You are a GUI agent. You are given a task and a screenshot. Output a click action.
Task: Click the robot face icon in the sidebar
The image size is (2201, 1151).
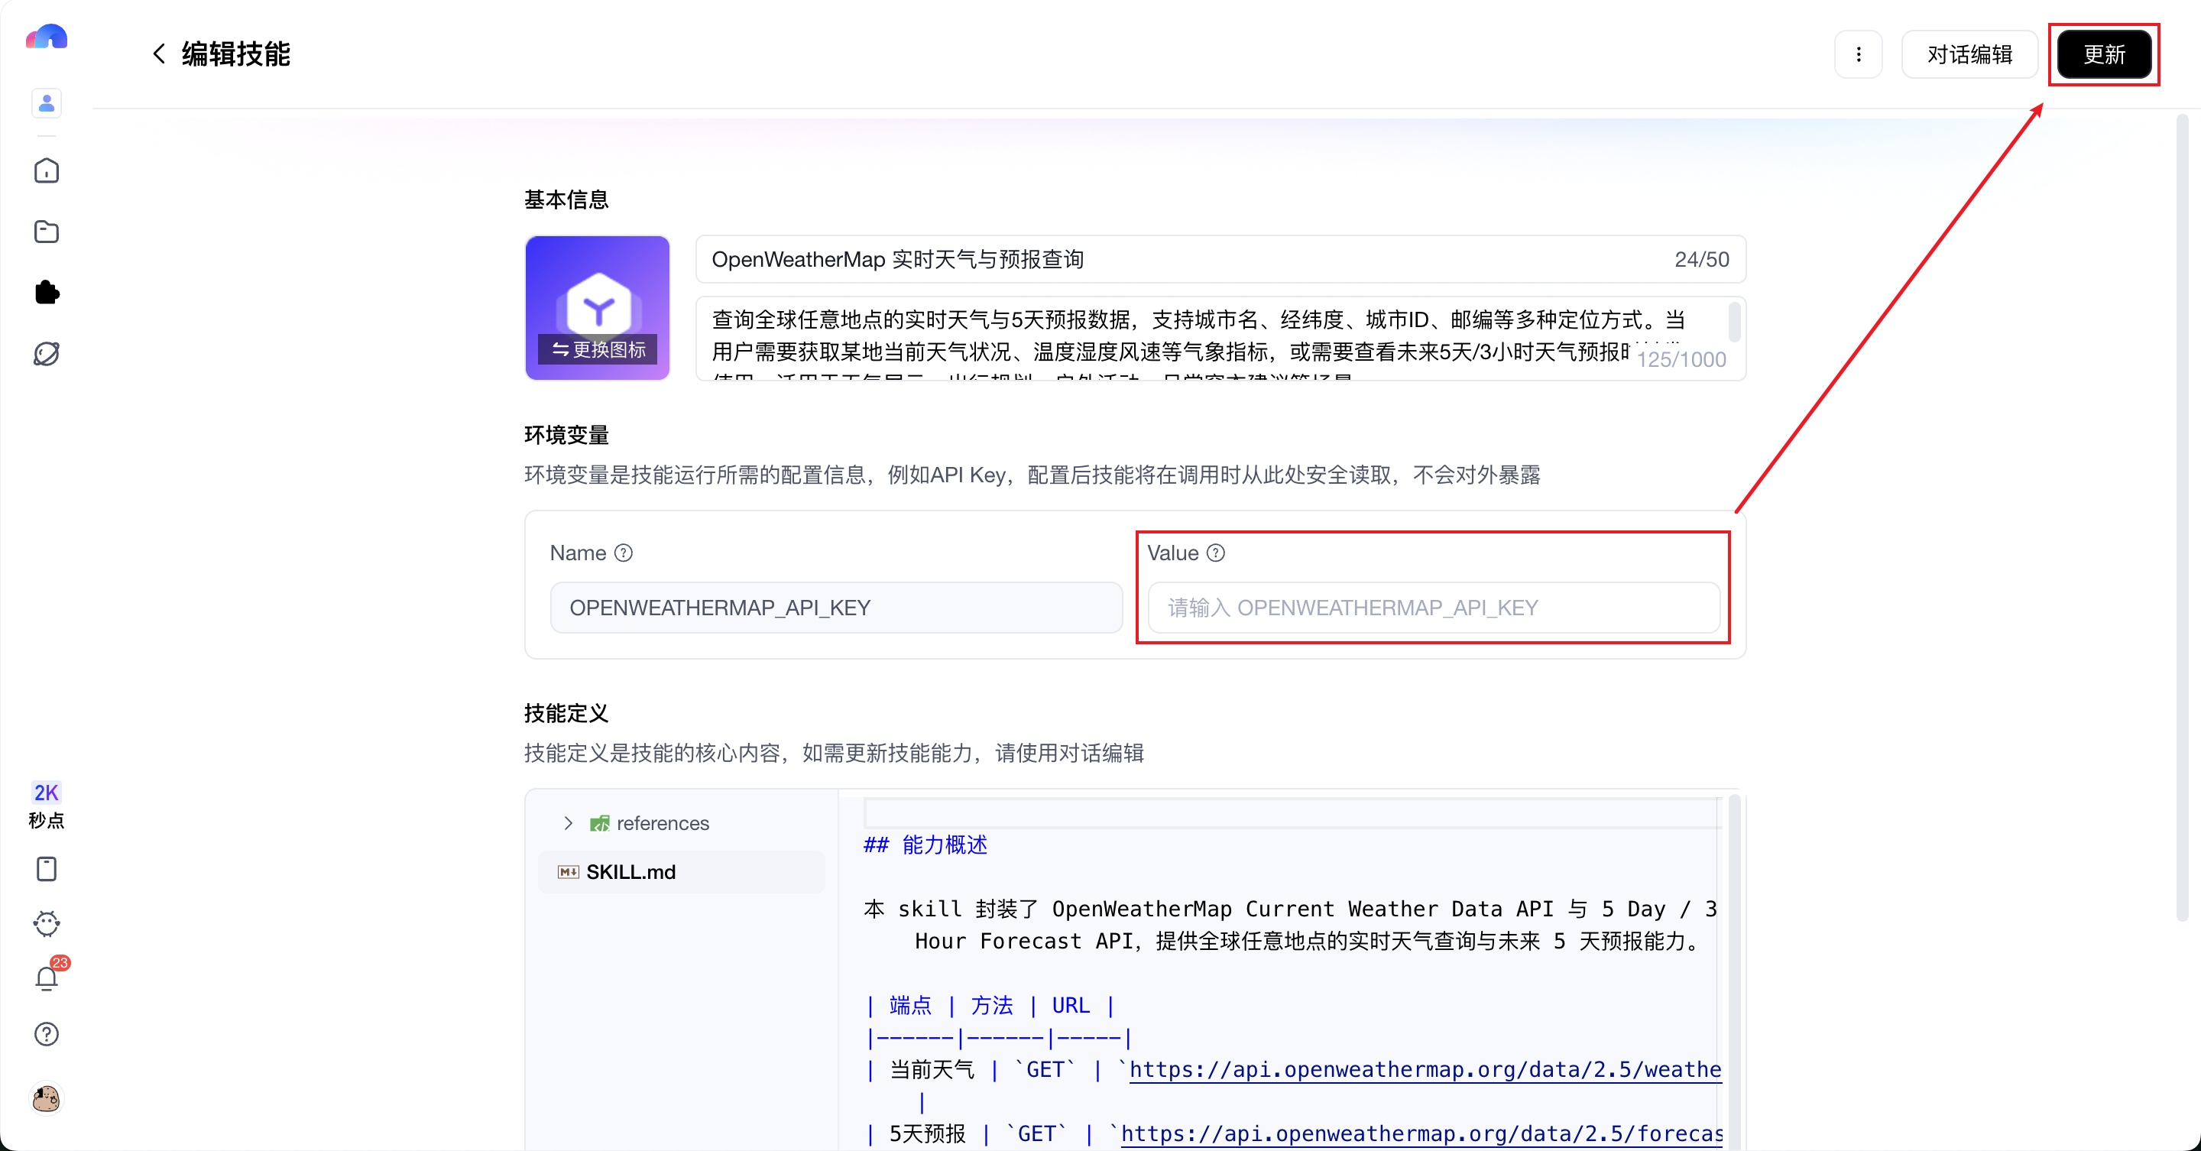click(46, 922)
